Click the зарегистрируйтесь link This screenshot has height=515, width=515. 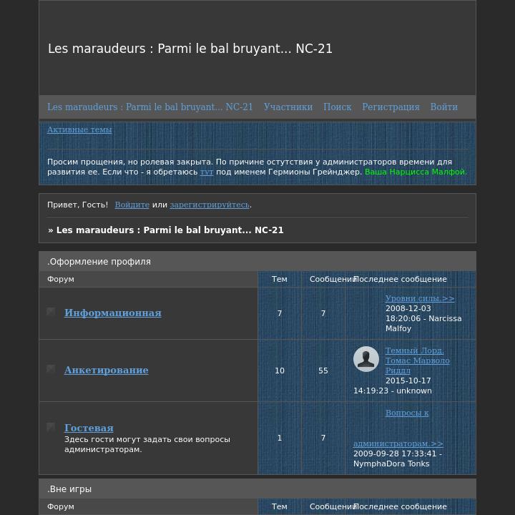(210, 205)
